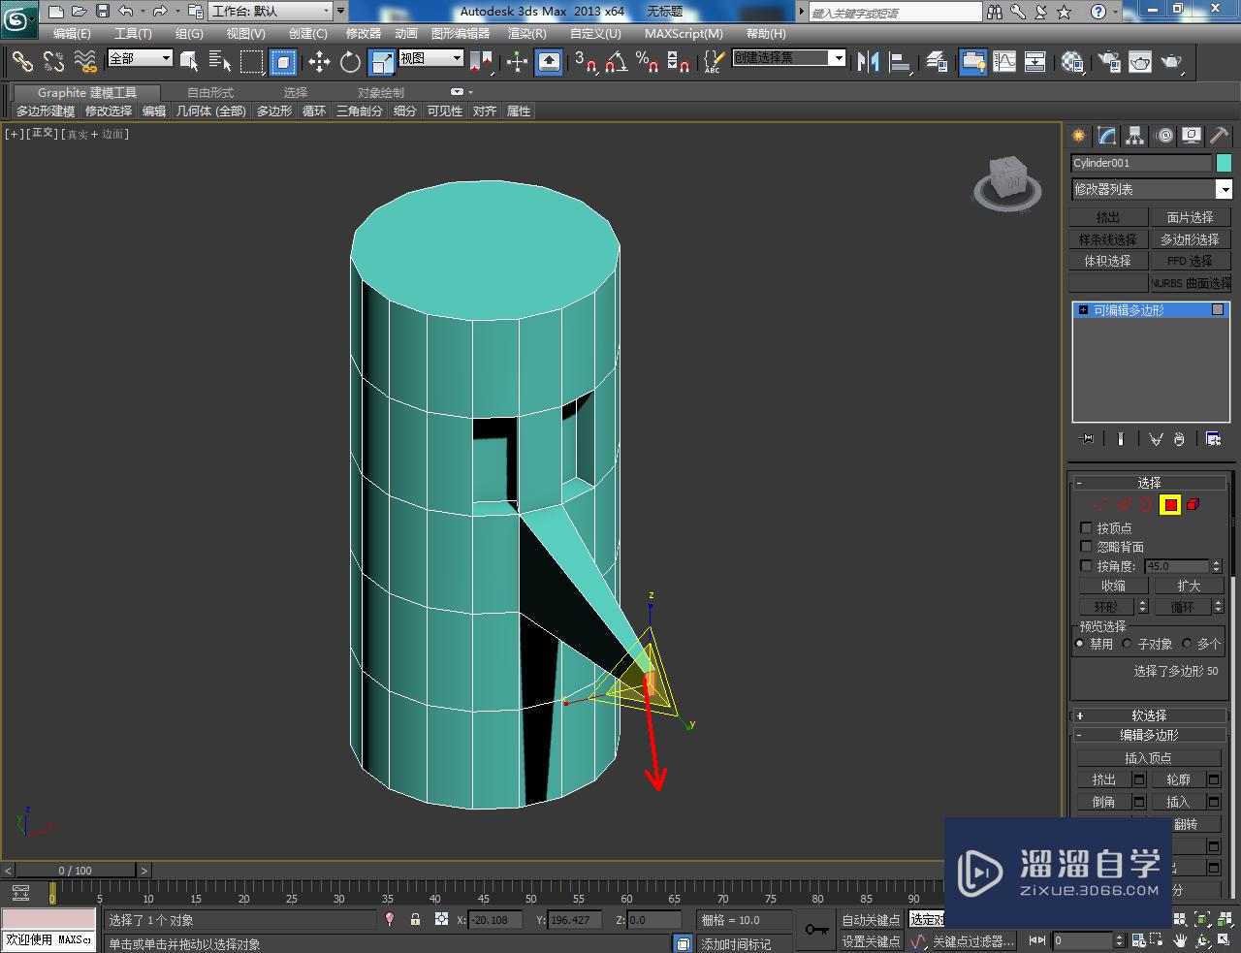The width and height of the screenshot is (1241, 953).
Task: Enable the 按角度 checkbox
Action: tap(1086, 566)
